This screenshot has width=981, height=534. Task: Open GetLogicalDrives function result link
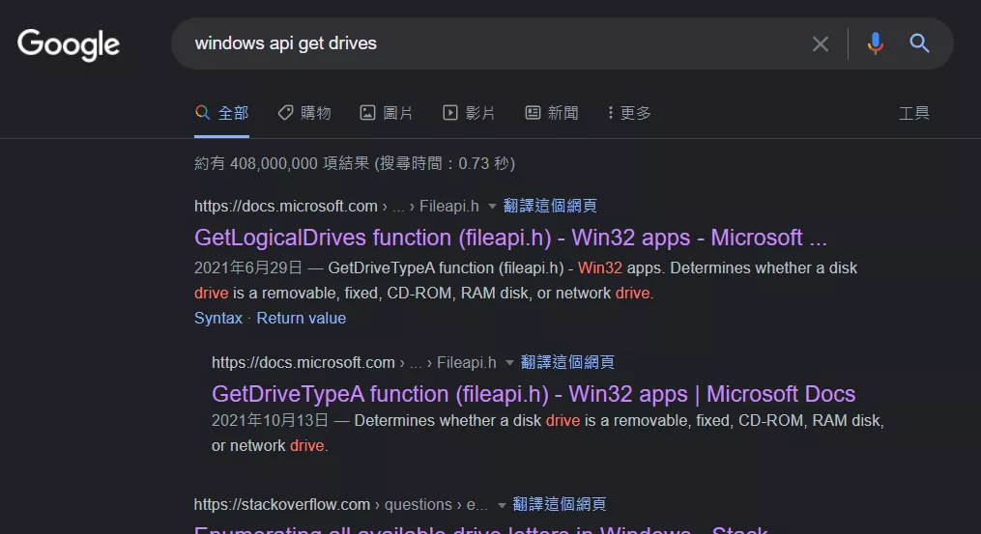tap(510, 238)
